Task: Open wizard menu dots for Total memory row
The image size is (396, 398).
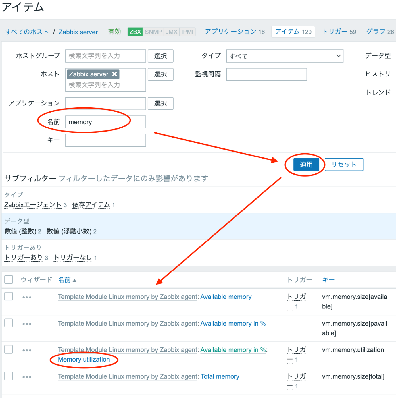Action: pyautogui.click(x=27, y=377)
